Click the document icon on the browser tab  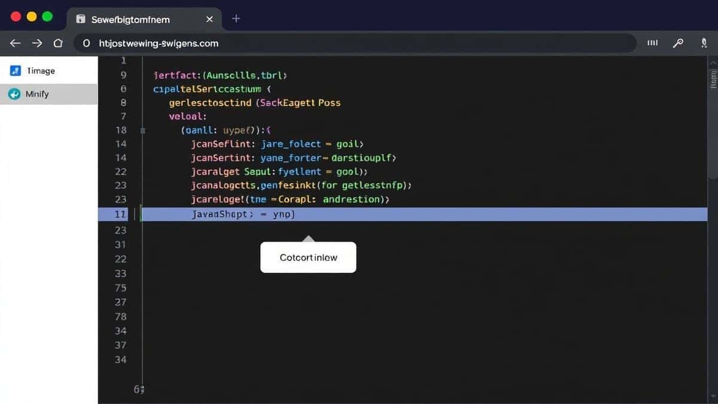click(x=82, y=19)
